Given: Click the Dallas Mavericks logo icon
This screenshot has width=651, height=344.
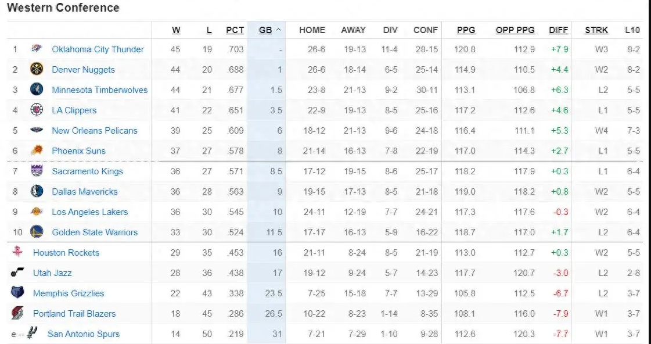Looking at the screenshot, I should pos(37,191).
